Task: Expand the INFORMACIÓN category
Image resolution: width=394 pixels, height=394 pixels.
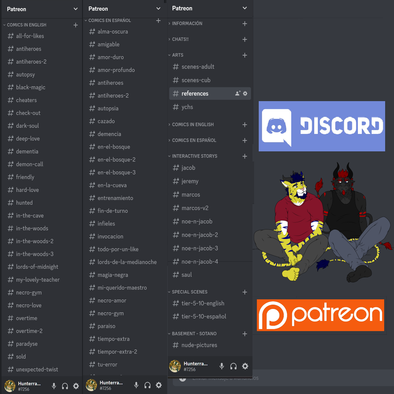Action: pos(187,23)
